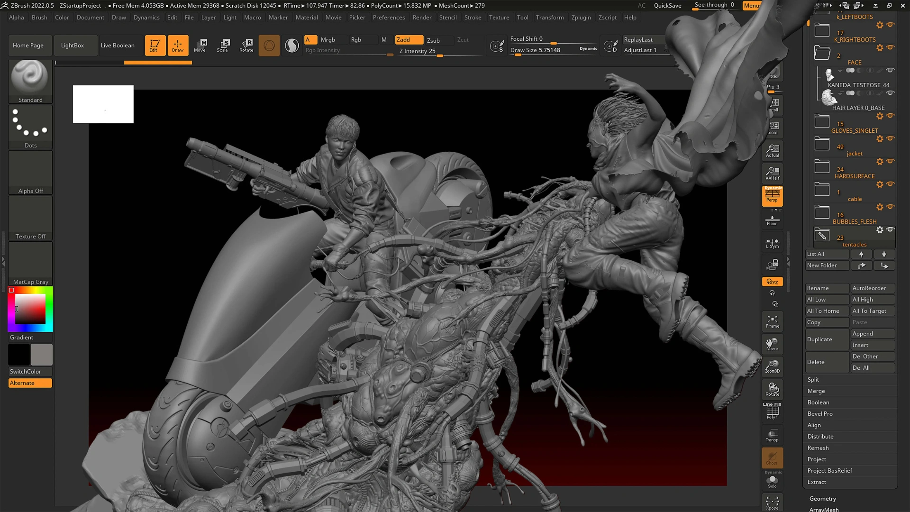Expand the ArrayMesh section
The height and width of the screenshot is (512, 910).
click(x=824, y=509)
